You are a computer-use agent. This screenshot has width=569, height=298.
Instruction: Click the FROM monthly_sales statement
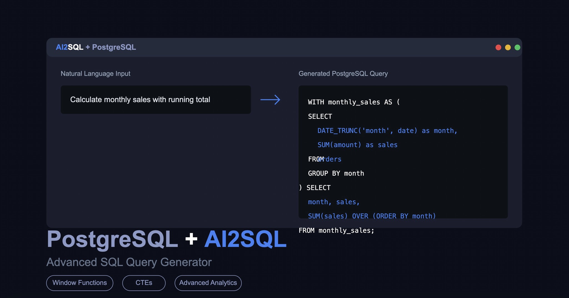point(336,230)
